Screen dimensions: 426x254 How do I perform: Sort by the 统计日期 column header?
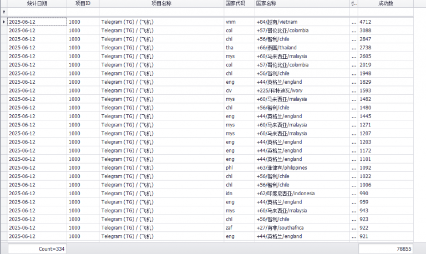pos(37,3)
